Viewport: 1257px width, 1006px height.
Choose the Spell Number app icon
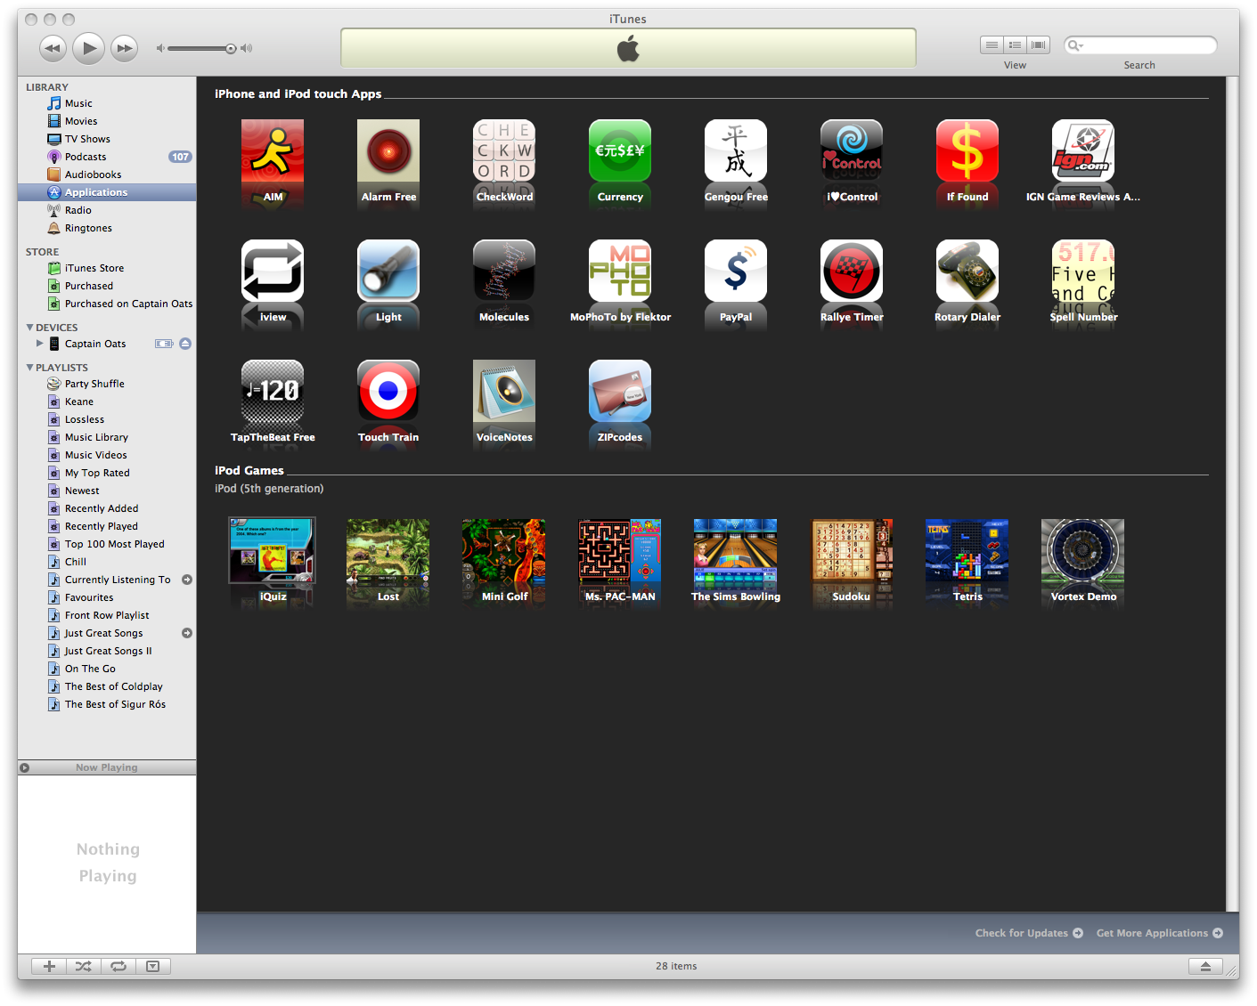[1083, 271]
